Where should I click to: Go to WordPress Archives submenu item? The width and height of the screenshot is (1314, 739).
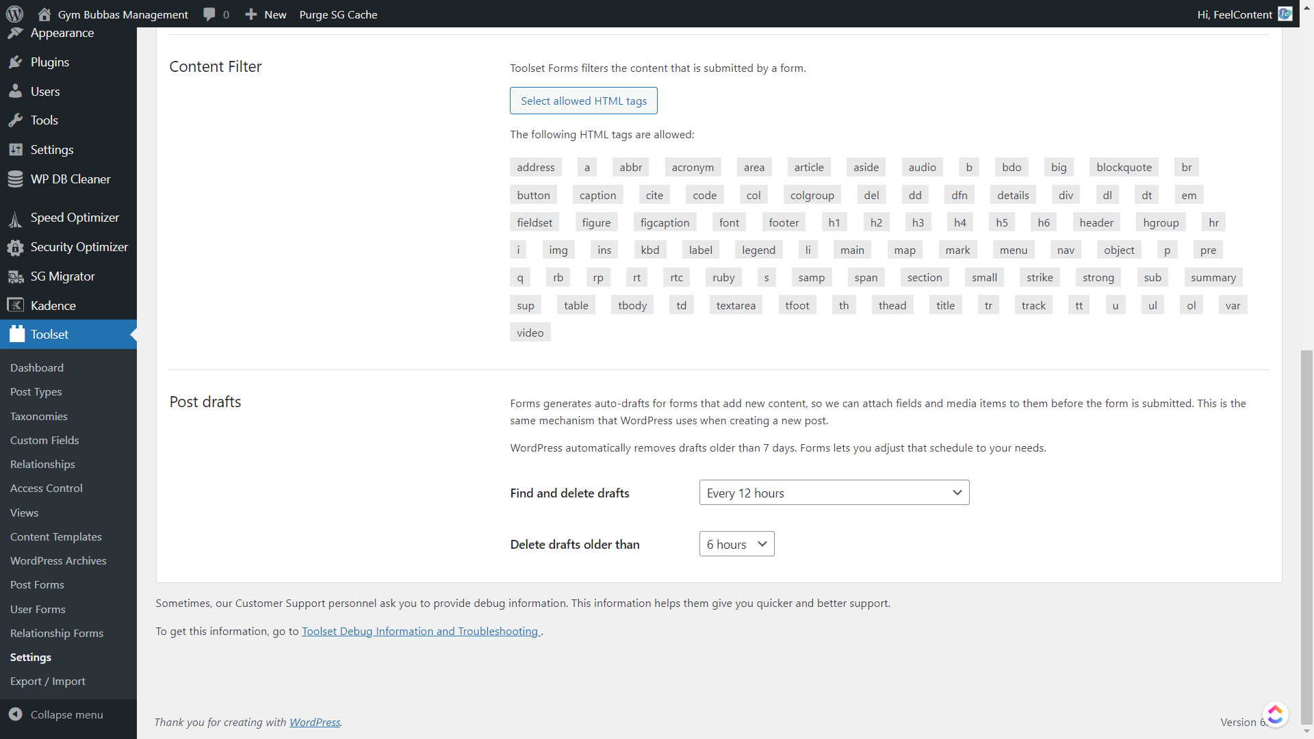coord(58,560)
